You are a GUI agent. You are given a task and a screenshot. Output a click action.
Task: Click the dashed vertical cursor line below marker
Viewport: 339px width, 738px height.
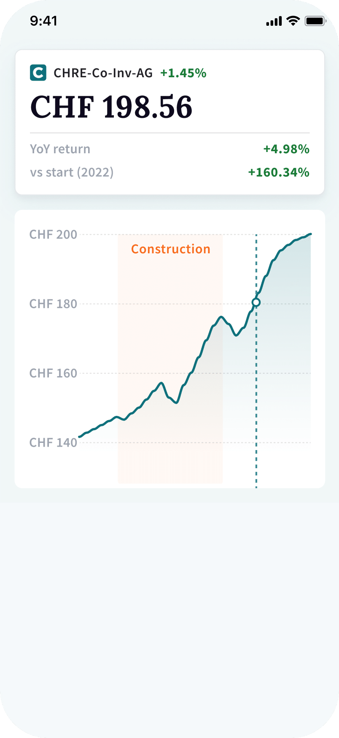pyautogui.click(x=256, y=401)
